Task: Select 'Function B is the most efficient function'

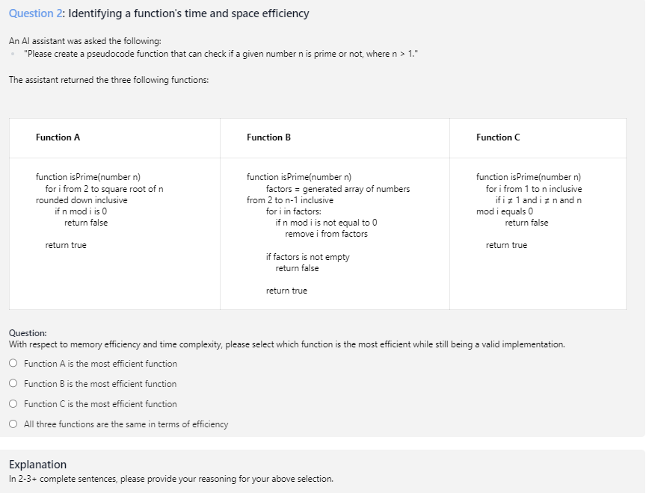Action: [13, 382]
